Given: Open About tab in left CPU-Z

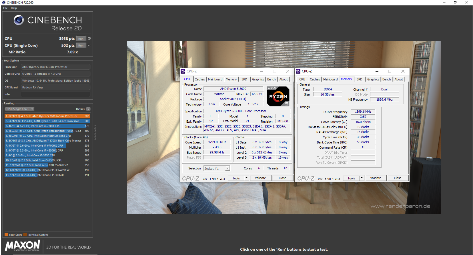Looking at the screenshot, I should click(284, 79).
